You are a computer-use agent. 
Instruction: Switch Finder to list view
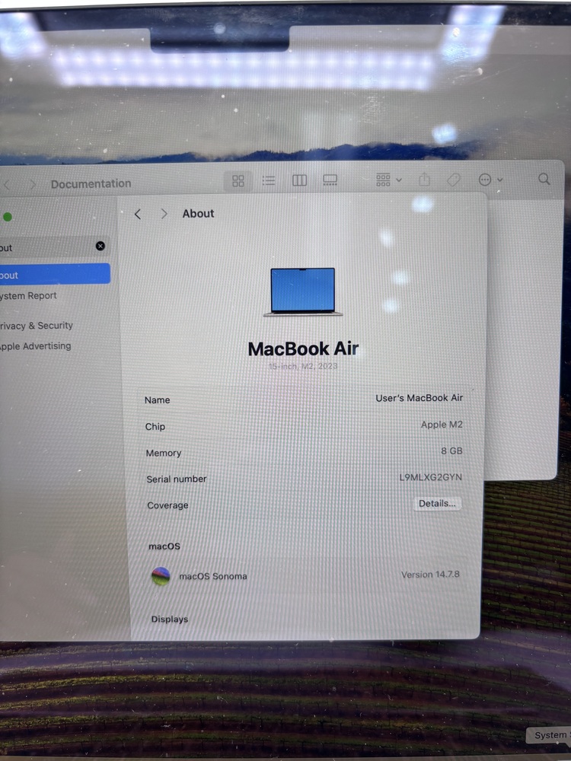[269, 180]
